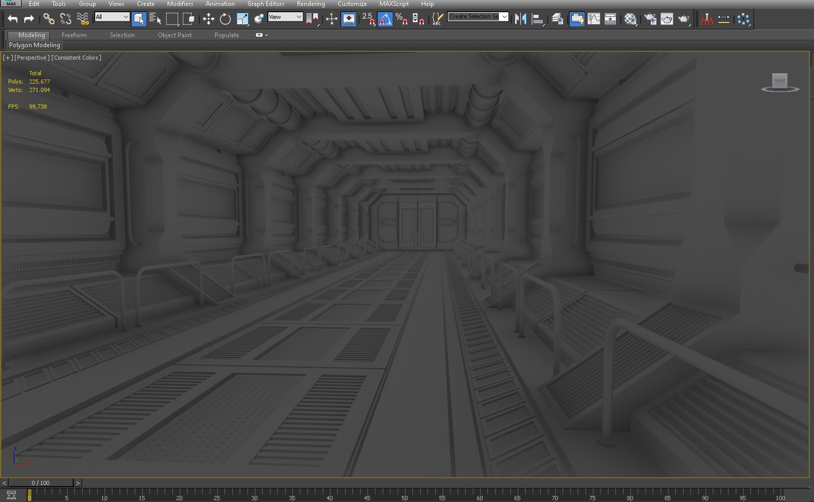Select the Select and Link tool
The height and width of the screenshot is (502, 814).
(x=48, y=19)
